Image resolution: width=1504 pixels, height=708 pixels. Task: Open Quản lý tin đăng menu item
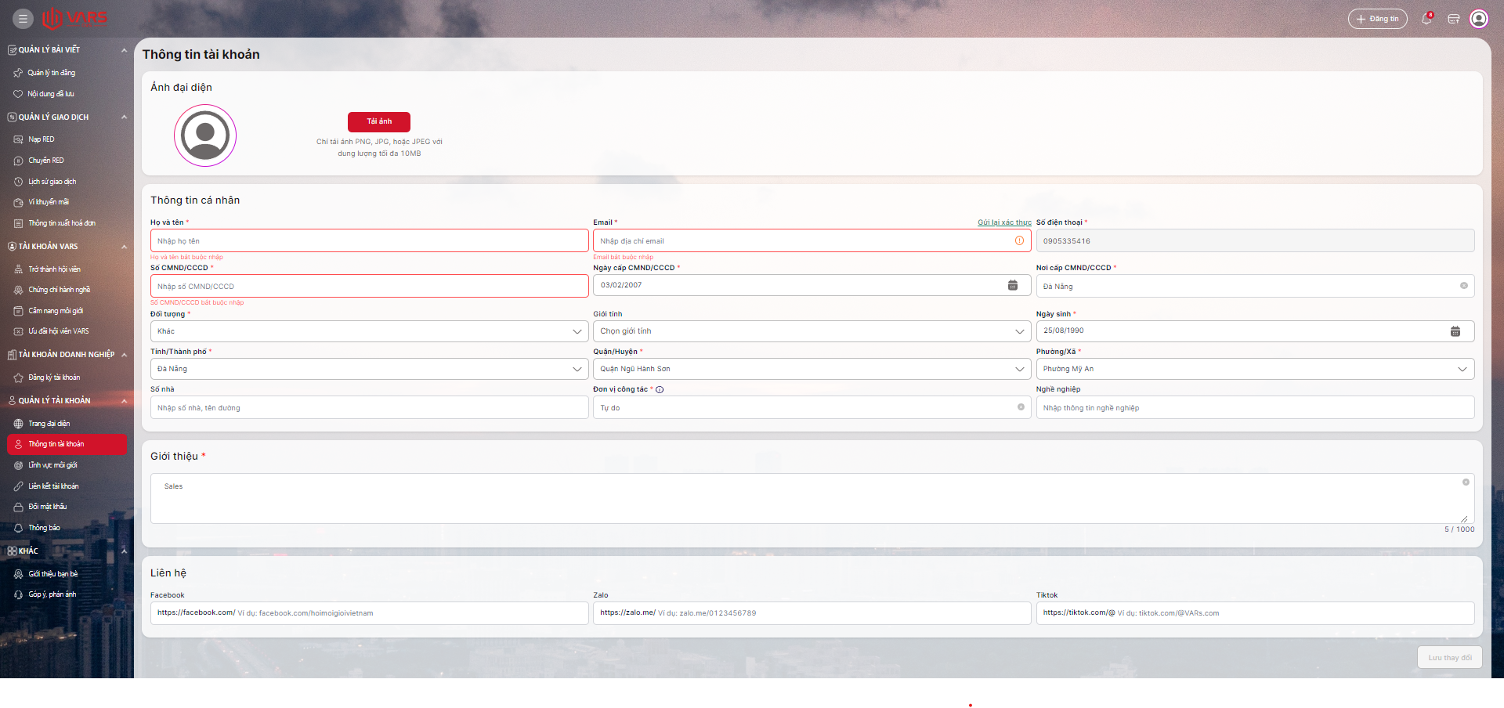click(52, 73)
